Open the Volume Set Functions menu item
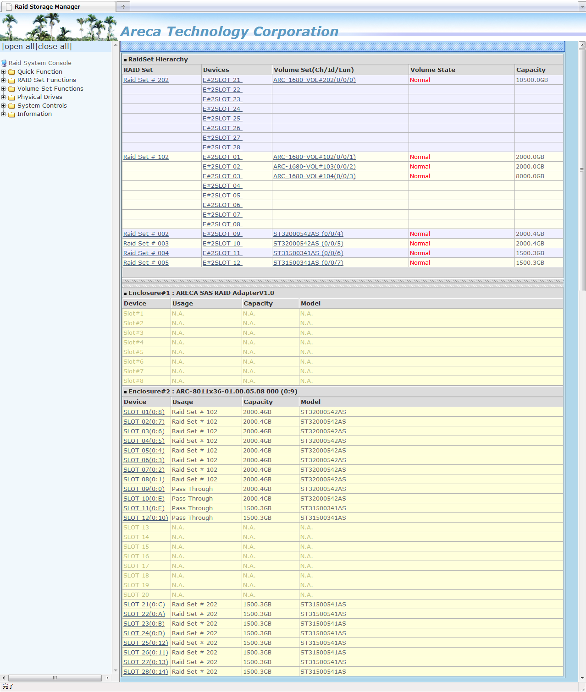The height and width of the screenshot is (692, 586). (x=50, y=89)
